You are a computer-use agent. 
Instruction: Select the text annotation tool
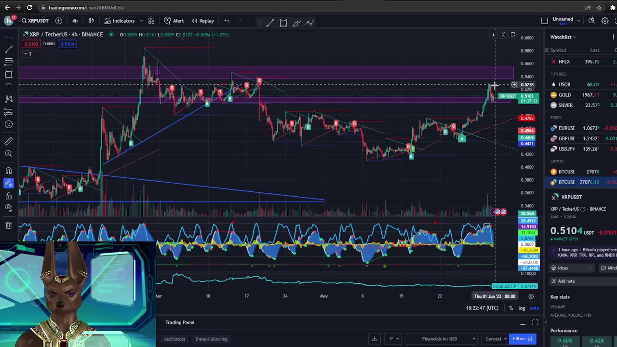tap(9, 87)
